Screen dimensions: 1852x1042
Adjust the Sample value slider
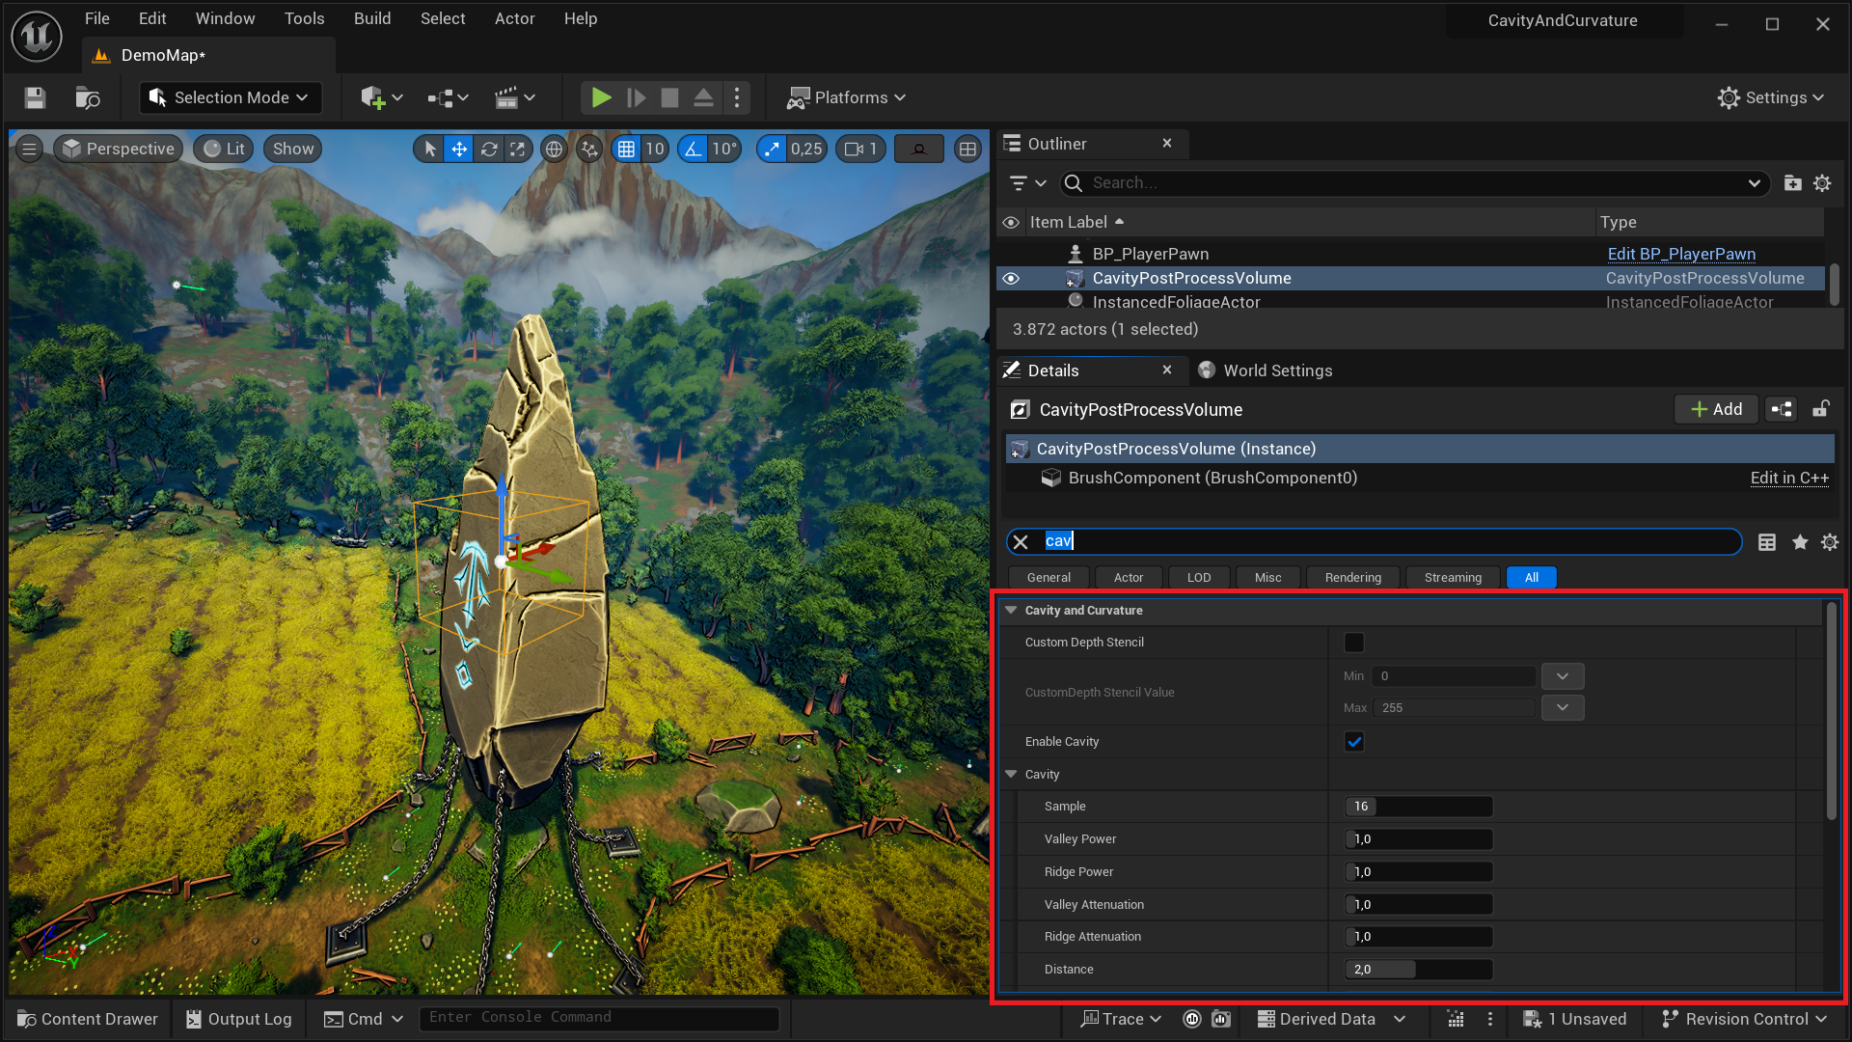[x=1419, y=807]
